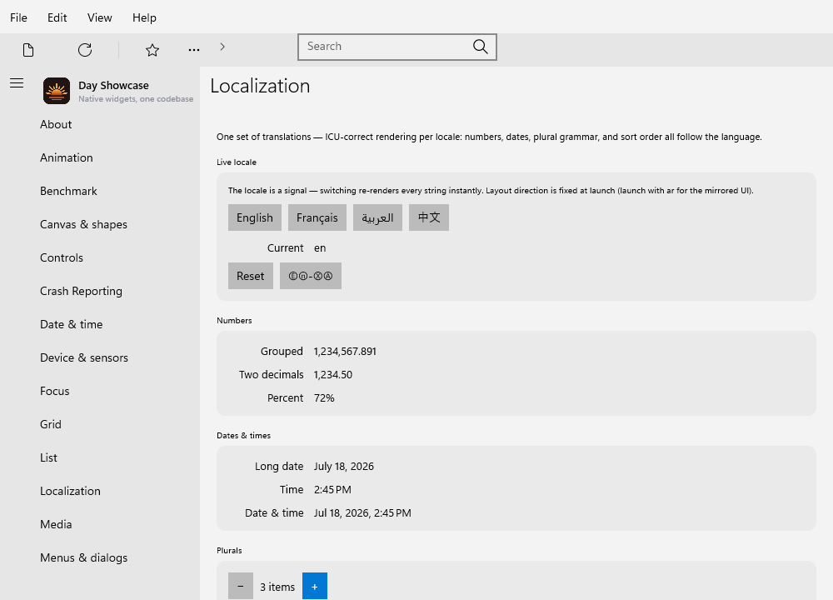Open the Edit menu
This screenshot has width=833, height=600.
point(57,17)
